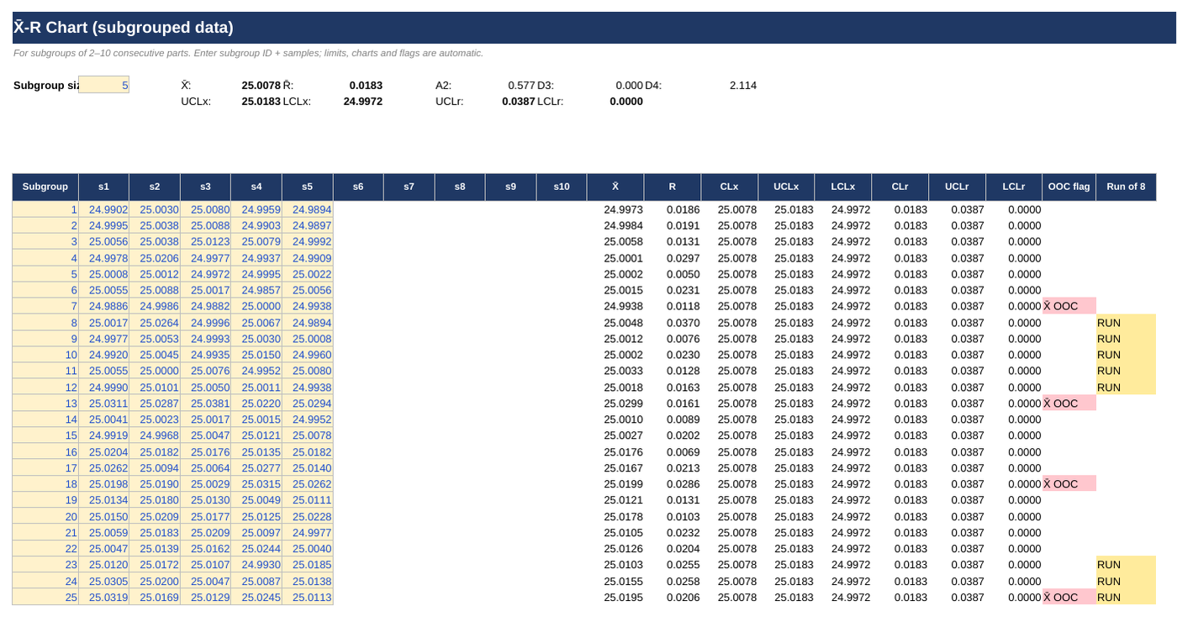Image resolution: width=1177 pixels, height=617 pixels.
Task: Click the CLx column header
Action: [x=729, y=187]
